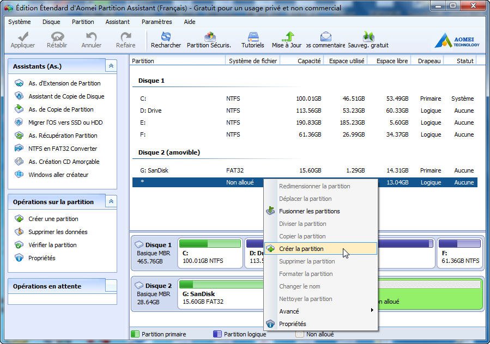The width and height of the screenshot is (490, 344).
Task: Open Propriétés in the sidebar operations panel
Action: pyautogui.click(x=41, y=258)
